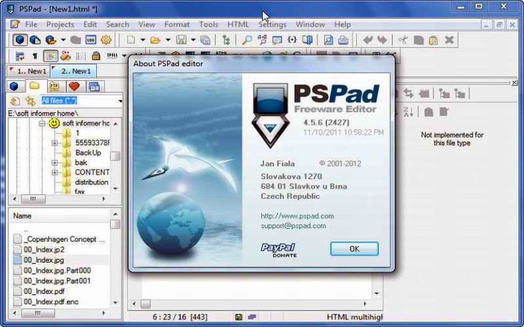524x327 pixels.
Task: Click the sort A-Z icon in right panel
Action: tap(409, 112)
